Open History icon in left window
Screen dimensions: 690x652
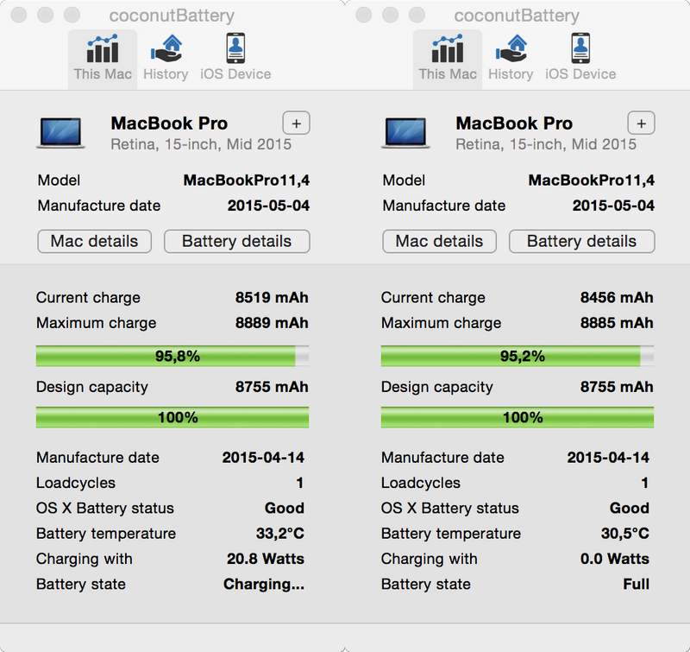coord(166,58)
